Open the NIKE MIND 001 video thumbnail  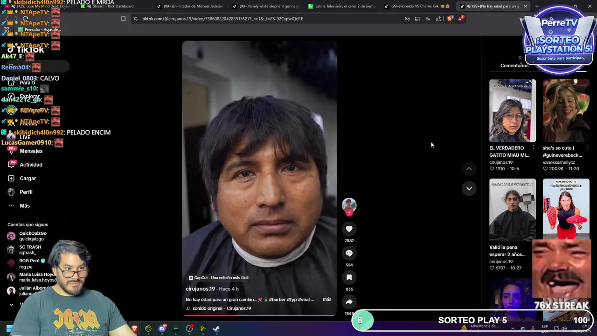(566, 210)
